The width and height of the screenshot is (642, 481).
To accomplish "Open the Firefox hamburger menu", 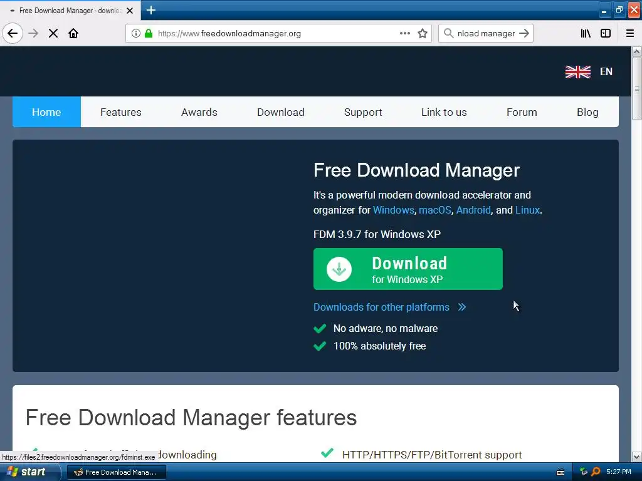I will coord(630,33).
